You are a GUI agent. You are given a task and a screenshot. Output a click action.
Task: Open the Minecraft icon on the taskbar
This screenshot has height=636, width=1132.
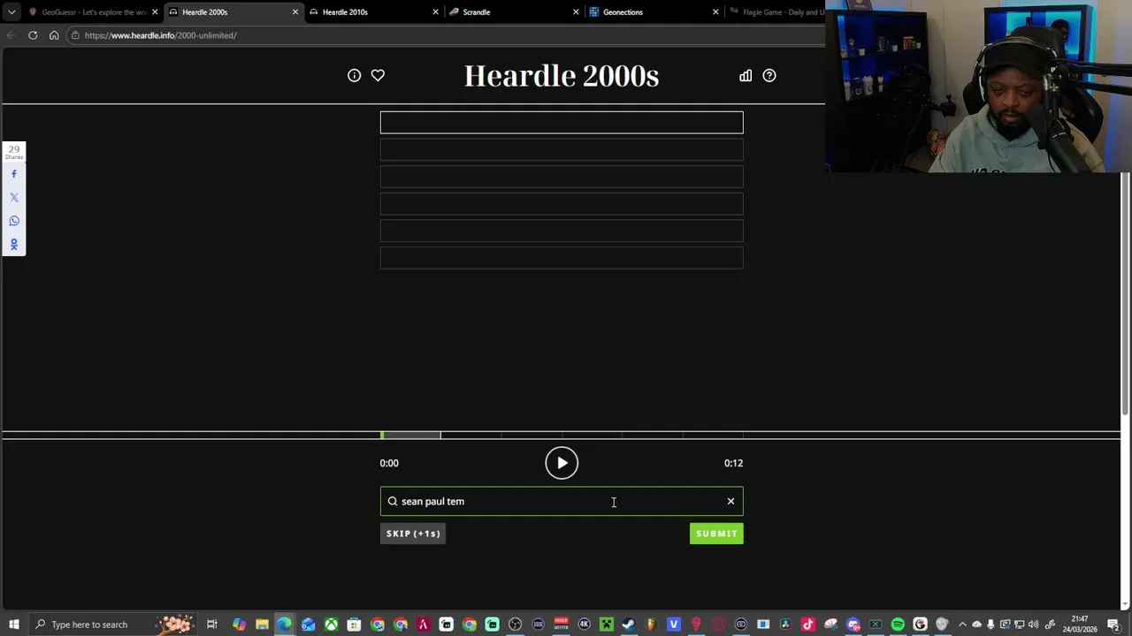pyautogui.click(x=607, y=625)
